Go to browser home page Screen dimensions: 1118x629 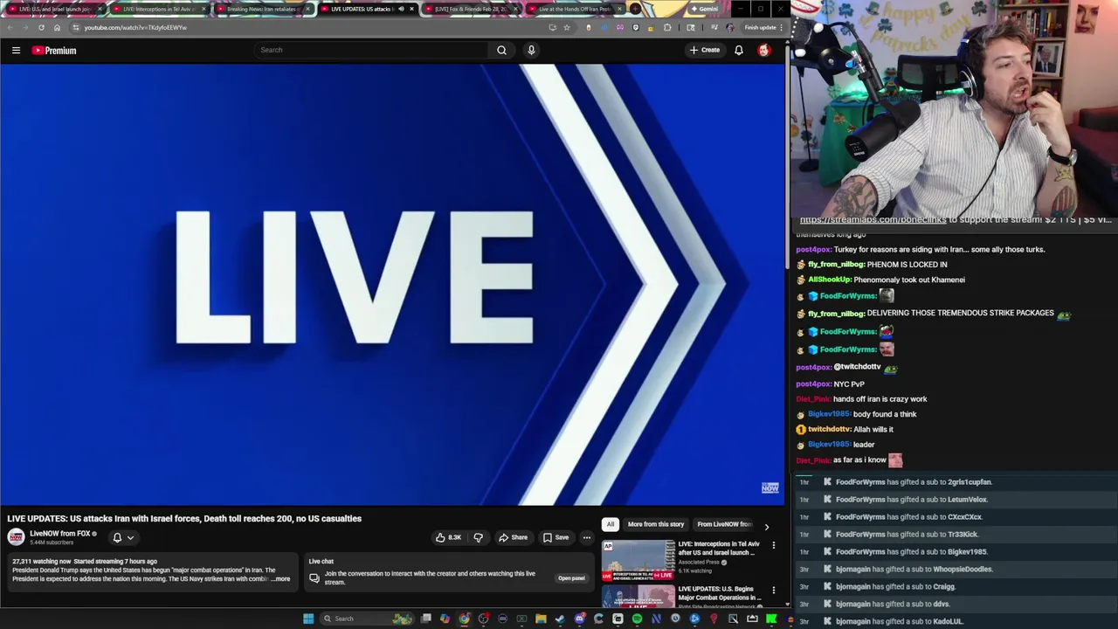(x=57, y=27)
